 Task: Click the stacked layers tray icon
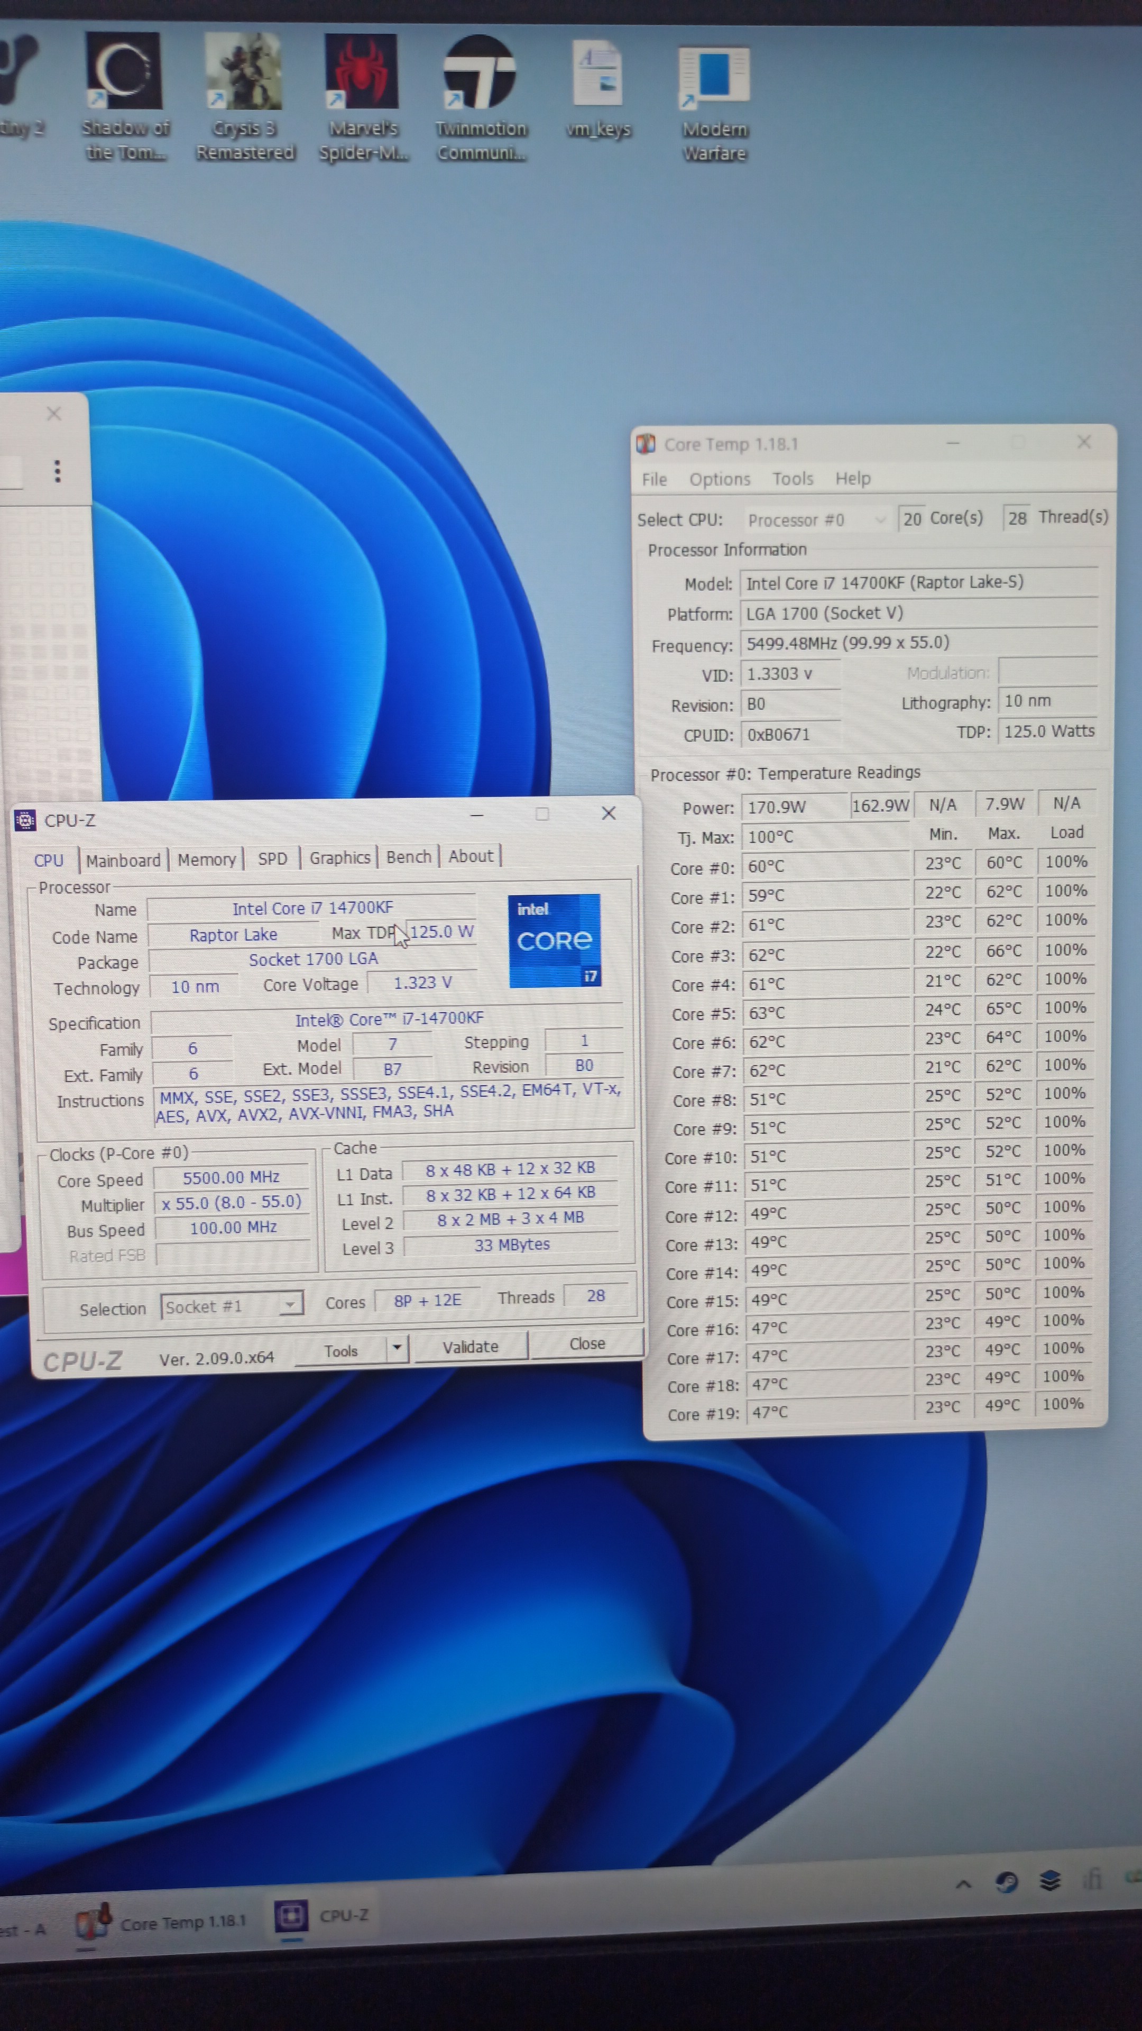pos(1049,1881)
